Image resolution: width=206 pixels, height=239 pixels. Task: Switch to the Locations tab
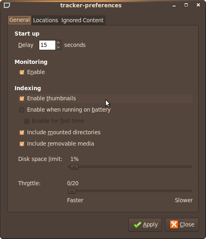pos(46,20)
